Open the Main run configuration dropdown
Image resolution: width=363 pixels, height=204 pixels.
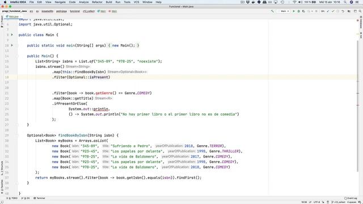click(285, 11)
